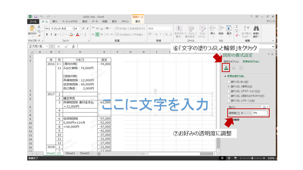Select No fill (塗りつぶしなし) option
Viewport: 303px width, 170px height.
[x=229, y=82]
